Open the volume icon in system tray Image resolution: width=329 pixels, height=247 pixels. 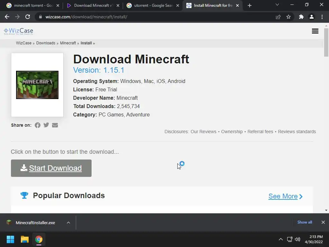tap(298, 239)
